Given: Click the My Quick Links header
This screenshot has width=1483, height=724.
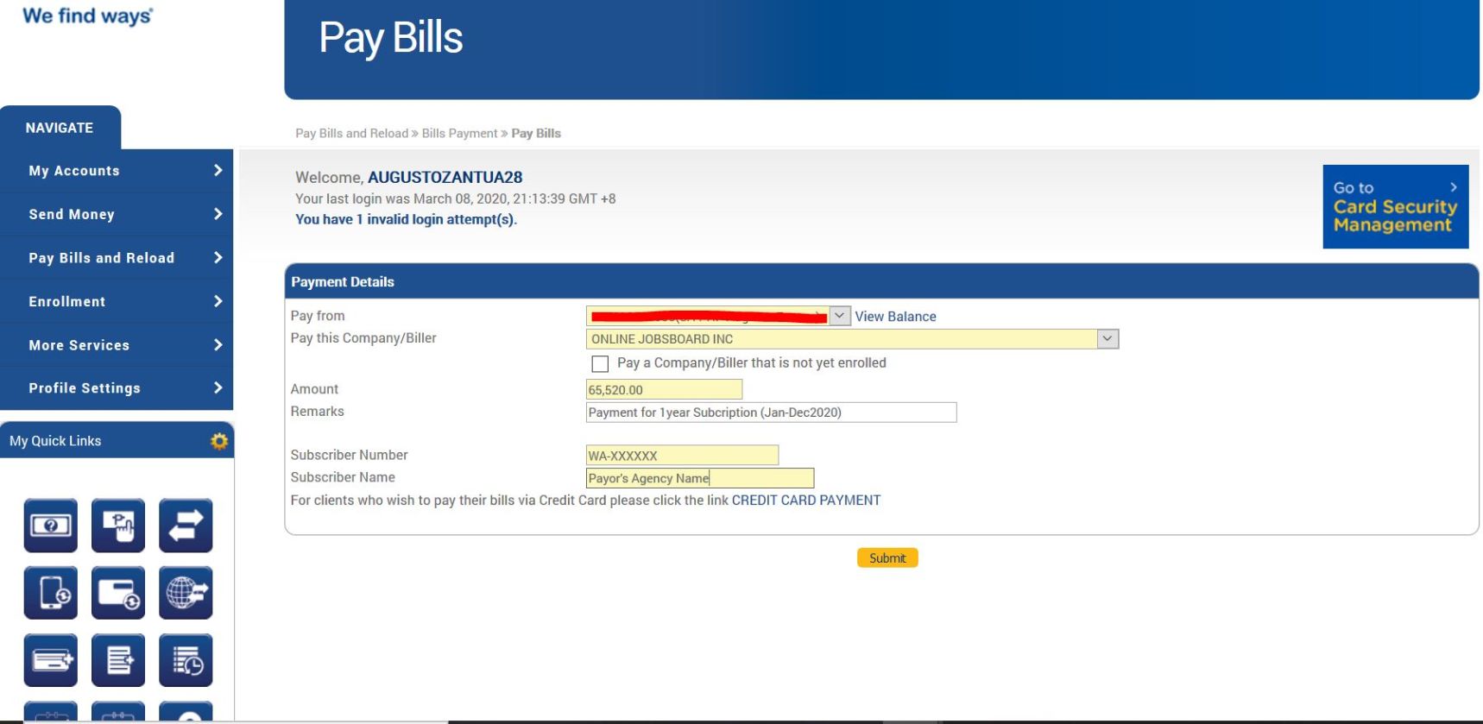Looking at the screenshot, I should click(117, 441).
